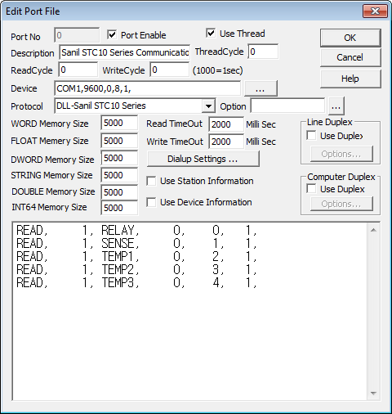Click the ThreadCycle input field

[263, 52]
